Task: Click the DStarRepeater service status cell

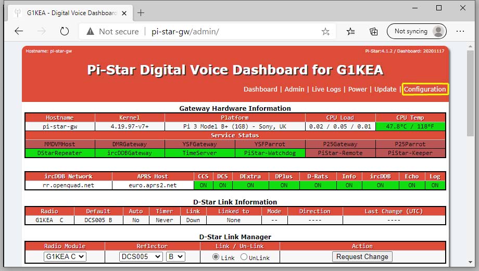Action: click(60, 153)
